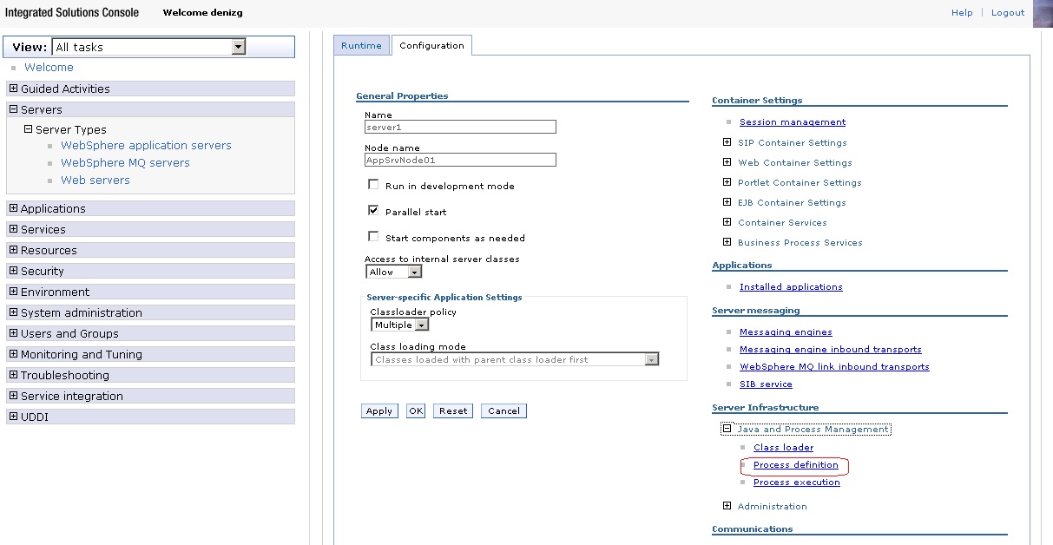Expand SIP Container Settings plus icon
The height and width of the screenshot is (545, 1053).
[x=727, y=142]
